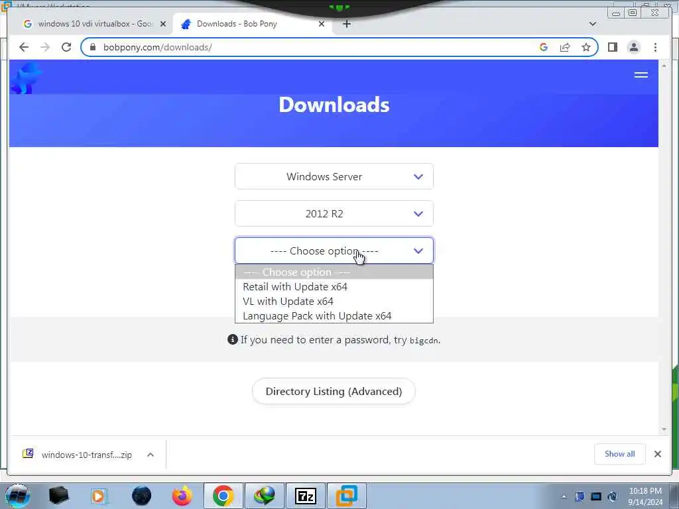The height and width of the screenshot is (509, 679).
Task: Select Language Pack with Update x64
Action: pyautogui.click(x=334, y=316)
